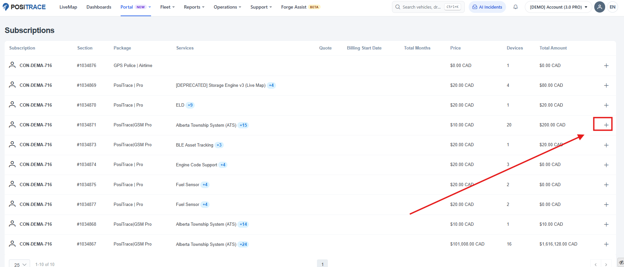Show the +4 Fuel Sensor badge in row #1034877
624x267 pixels.
(x=205, y=204)
